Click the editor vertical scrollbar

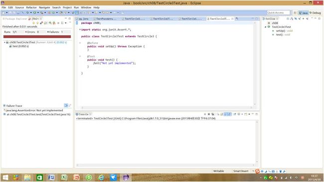(255, 64)
